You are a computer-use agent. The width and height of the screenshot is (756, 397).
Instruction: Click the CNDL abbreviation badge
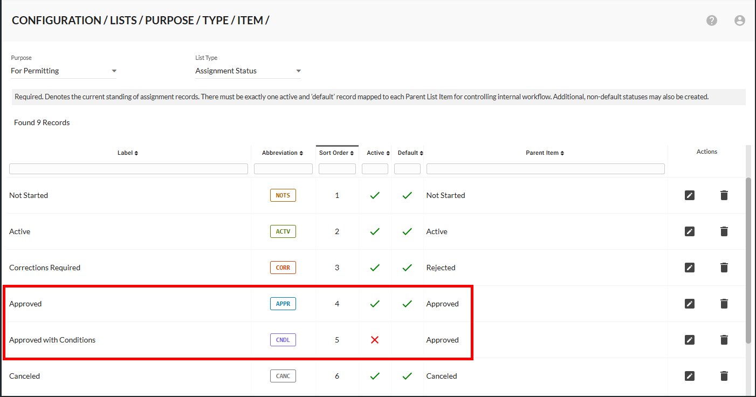[283, 340]
